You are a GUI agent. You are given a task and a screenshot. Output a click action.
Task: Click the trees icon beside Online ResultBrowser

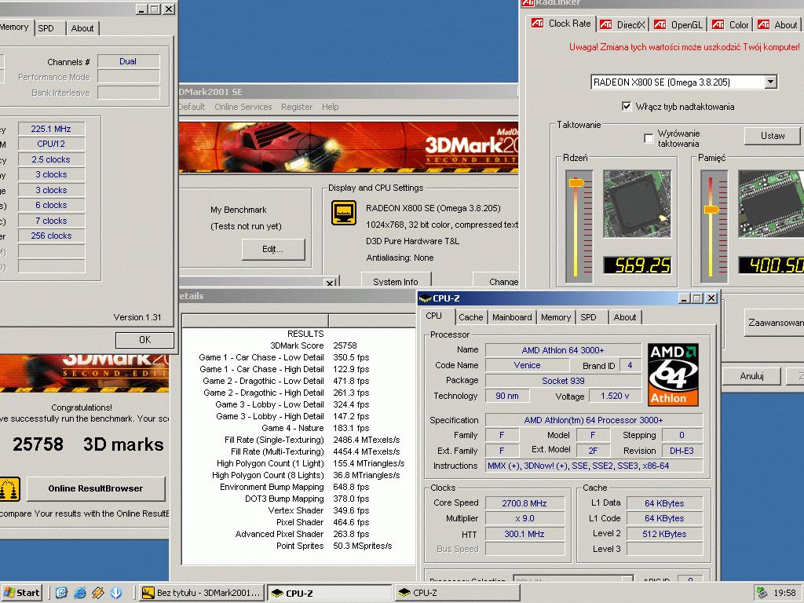9,488
